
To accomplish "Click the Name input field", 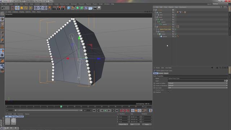I will coord(198,79).
